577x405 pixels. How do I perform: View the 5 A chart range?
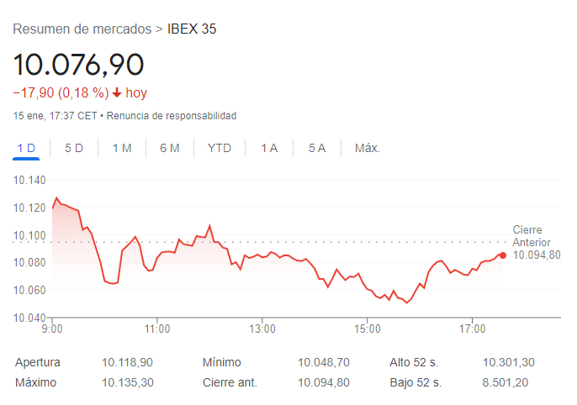point(317,148)
